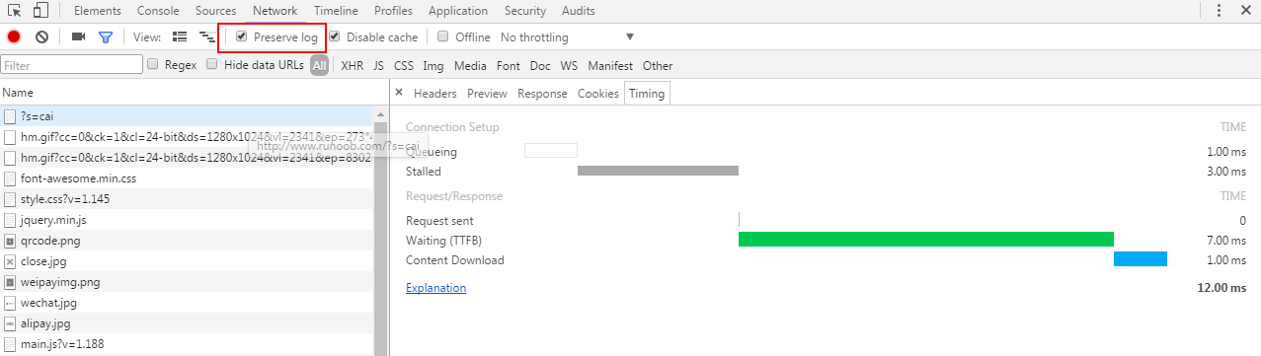
Task: Select the ?s=cai request row
Action: (x=187, y=116)
